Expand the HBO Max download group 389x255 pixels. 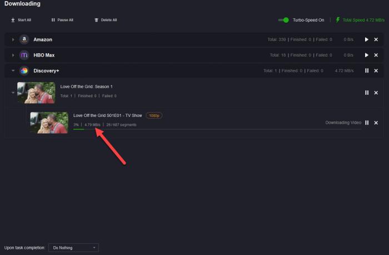13,55
